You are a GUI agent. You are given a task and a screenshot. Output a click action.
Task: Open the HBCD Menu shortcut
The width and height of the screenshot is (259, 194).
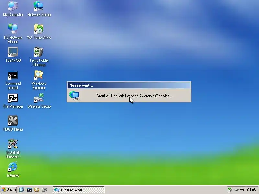coord(13,124)
